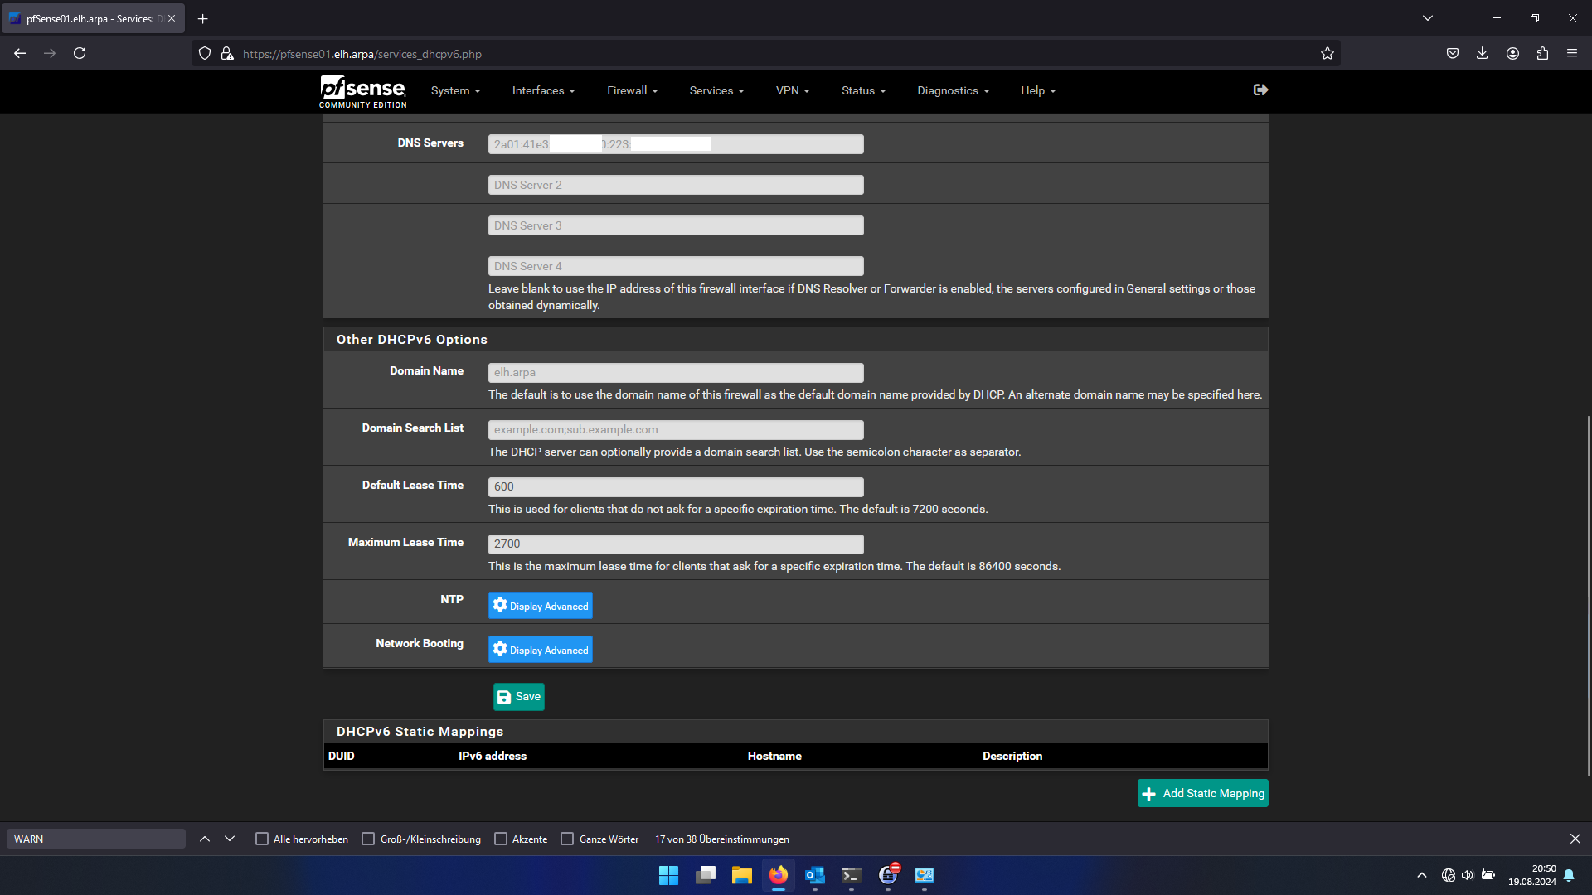
Task: Expand the Diagnostics menu
Action: point(953,90)
